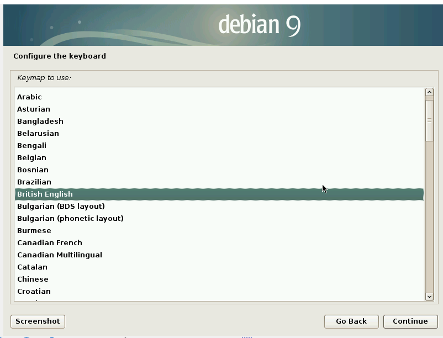Choose Bulgarian (BDS layout)
This screenshot has width=443, height=338.
61,207
